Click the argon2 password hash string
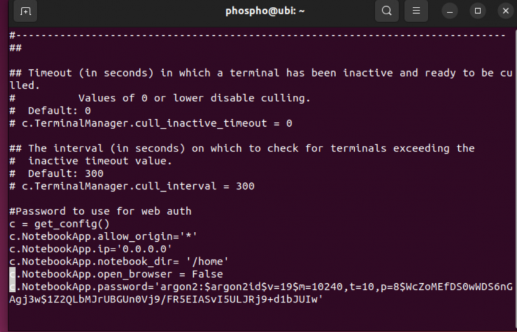This screenshot has height=332, width=517. 261,293
